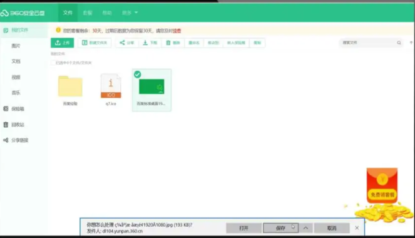Viewport: 415px width, 238px height.
Task: Click 移动到 move-to in toolbar
Action: coord(213,43)
